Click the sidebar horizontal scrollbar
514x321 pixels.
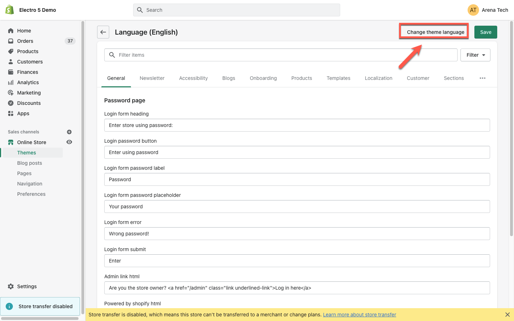coord(40,319)
